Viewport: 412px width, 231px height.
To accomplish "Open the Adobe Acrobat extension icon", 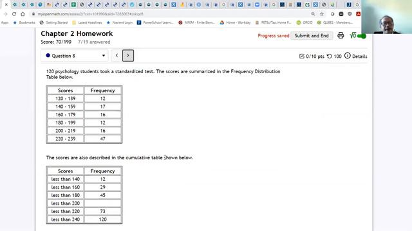I will click(358, 14).
